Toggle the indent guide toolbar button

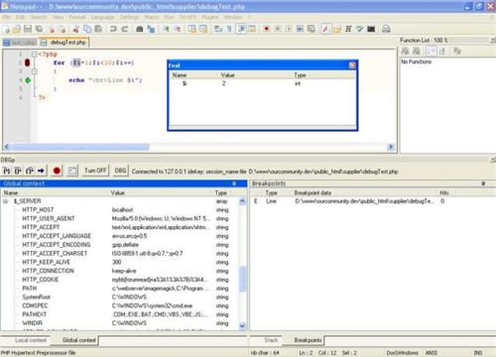click(241, 29)
